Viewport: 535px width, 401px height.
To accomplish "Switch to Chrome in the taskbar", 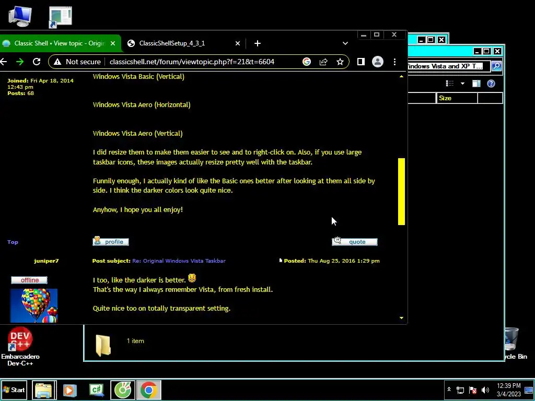I will pos(149,390).
